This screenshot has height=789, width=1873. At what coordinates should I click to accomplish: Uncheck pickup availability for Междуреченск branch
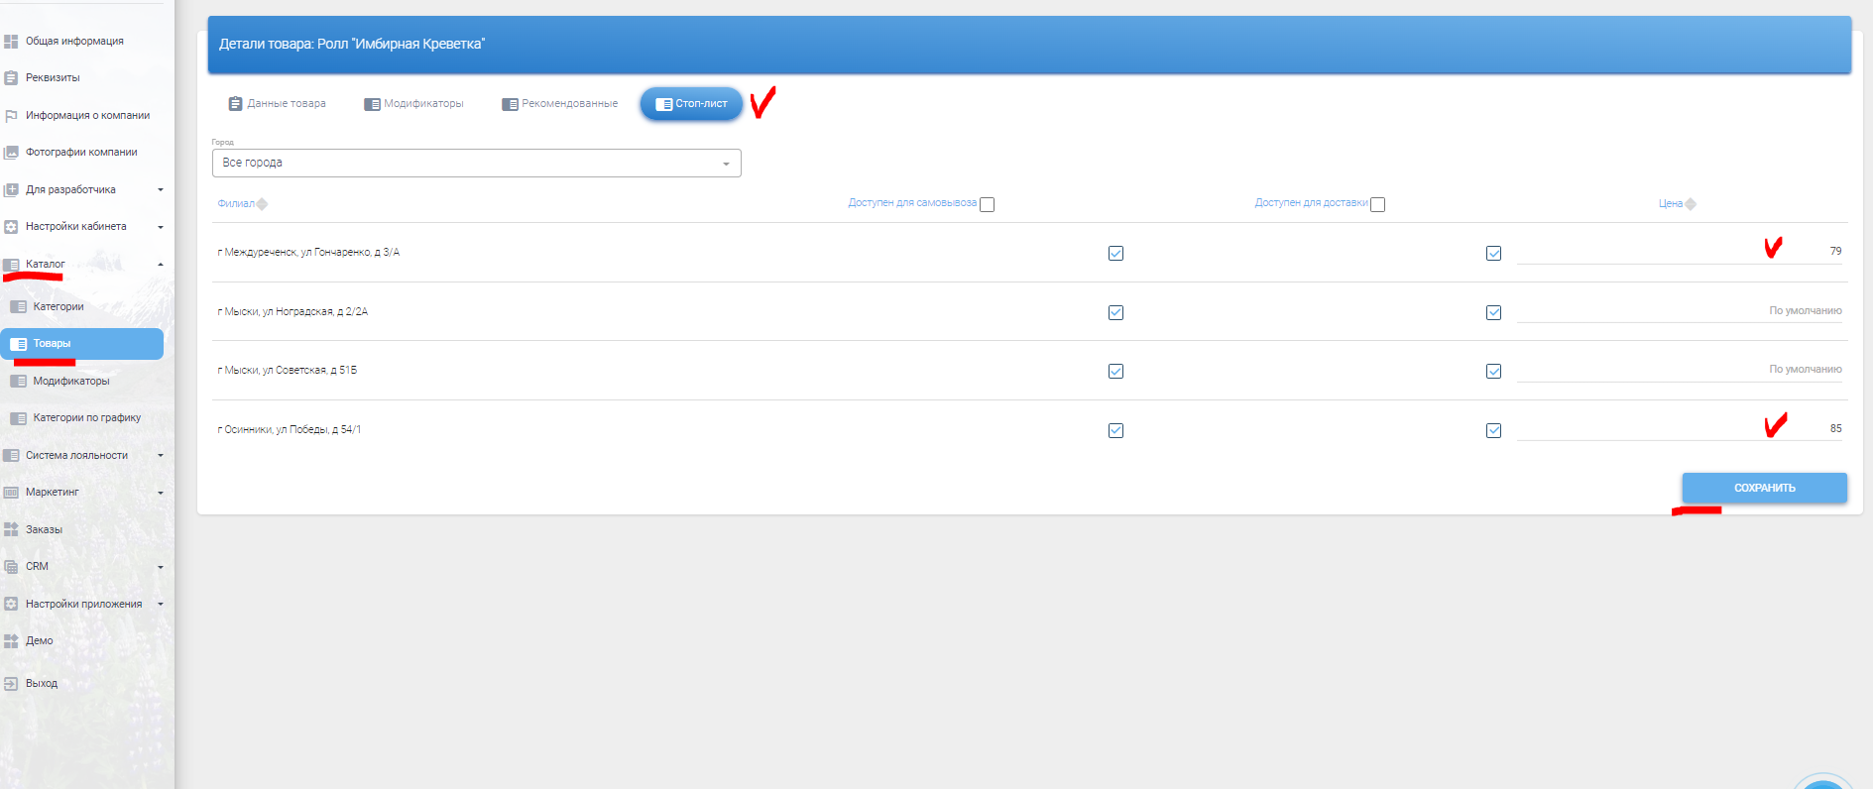pyautogui.click(x=1115, y=253)
